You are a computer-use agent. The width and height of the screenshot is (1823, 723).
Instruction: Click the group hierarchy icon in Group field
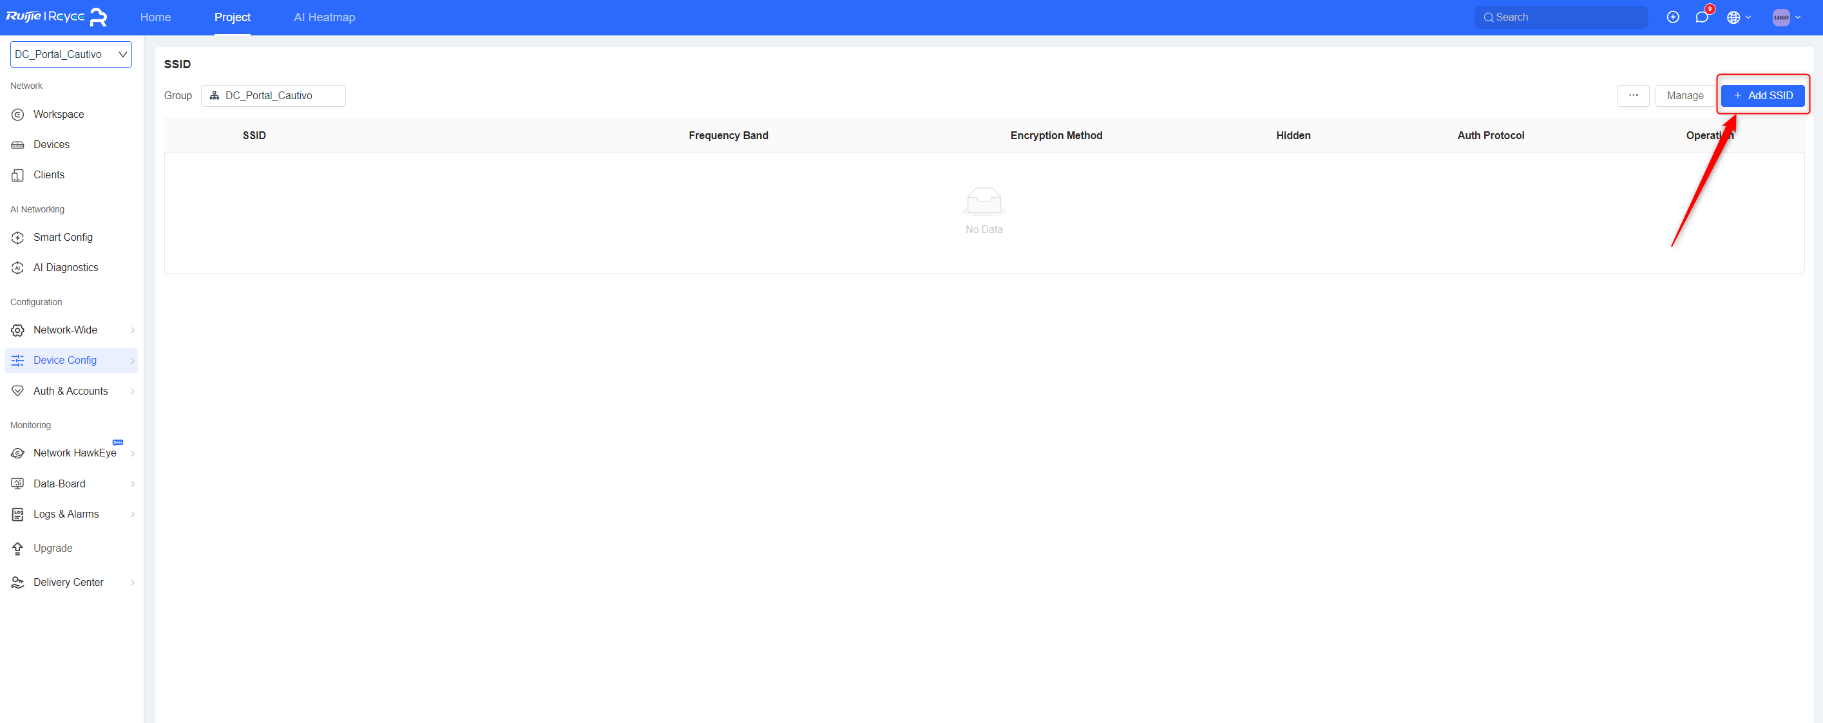pyautogui.click(x=215, y=95)
